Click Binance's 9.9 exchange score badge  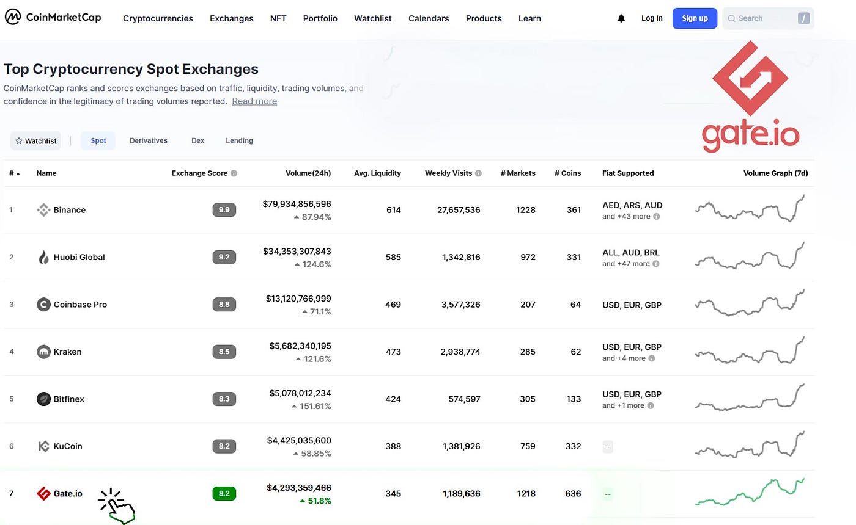tap(224, 210)
